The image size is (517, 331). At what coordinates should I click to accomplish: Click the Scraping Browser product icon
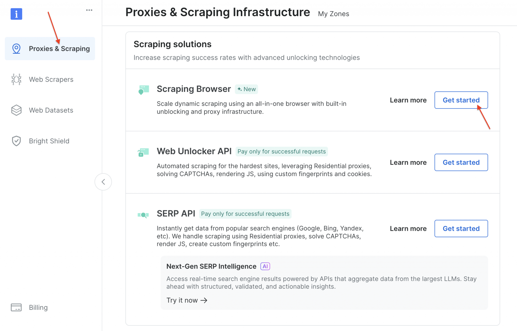click(143, 89)
